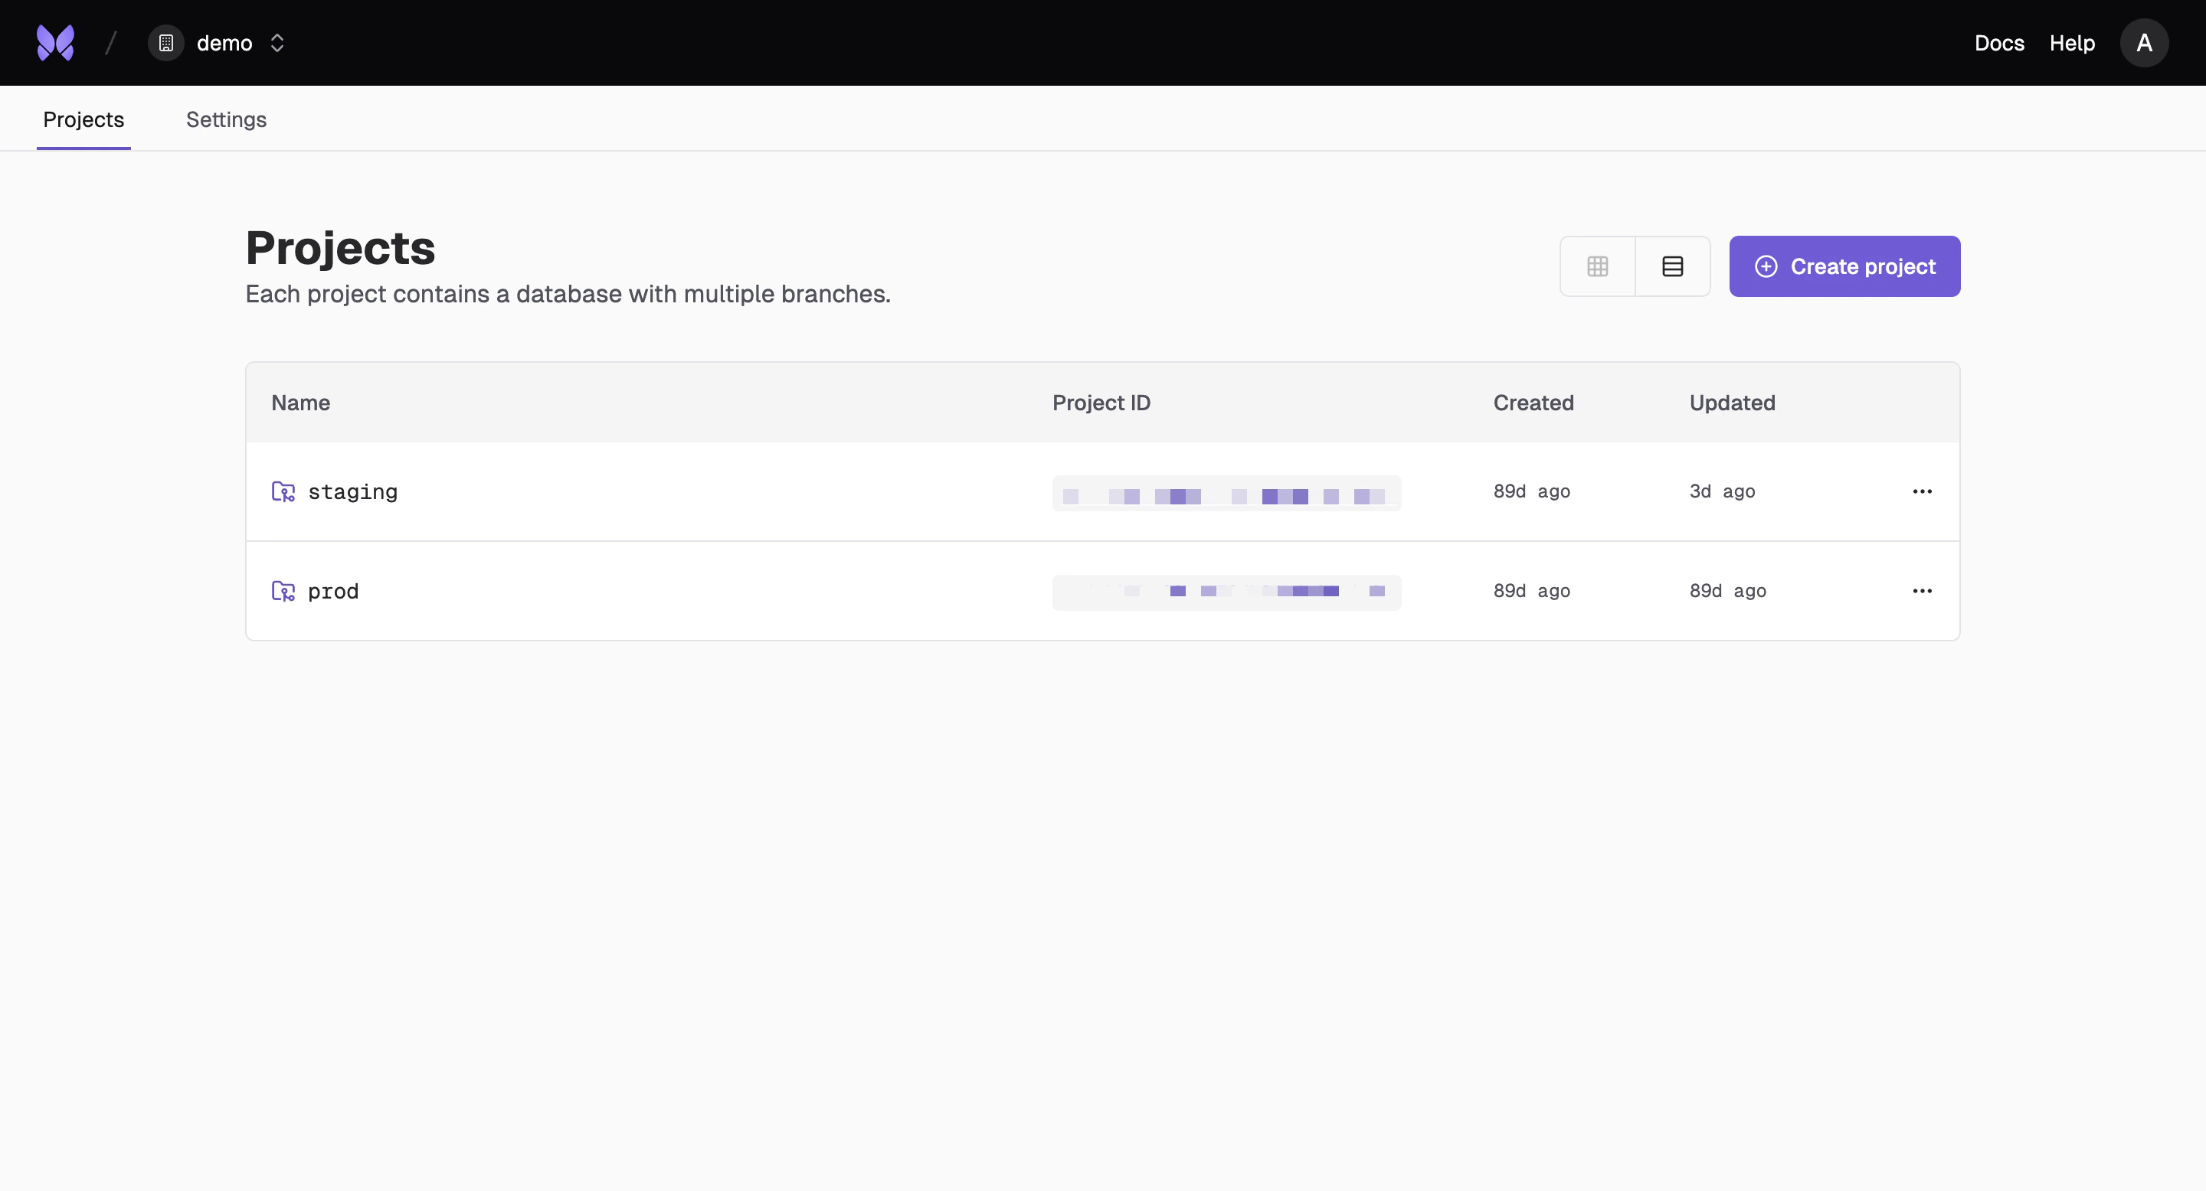Switch to the Settings tab
The width and height of the screenshot is (2206, 1191).
click(226, 119)
